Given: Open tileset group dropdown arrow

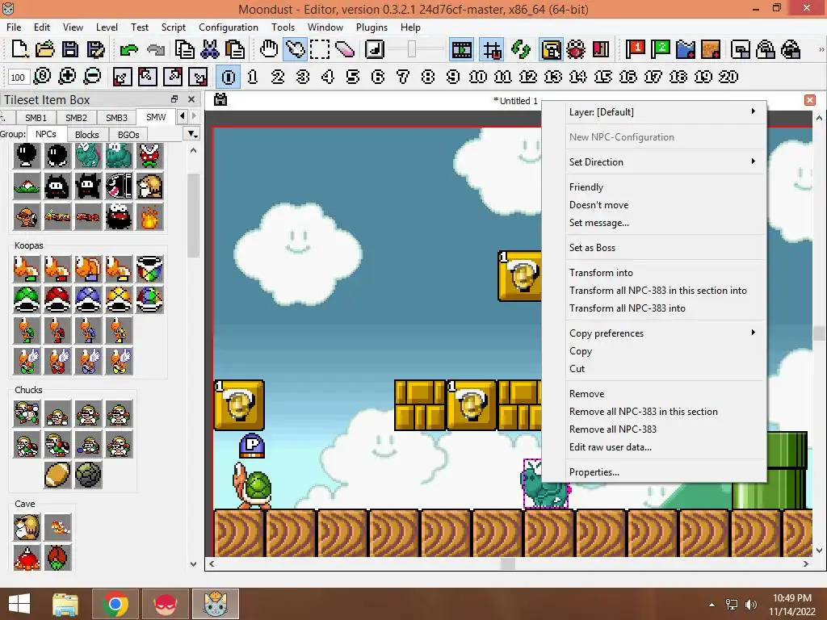Looking at the screenshot, I should click(192, 134).
